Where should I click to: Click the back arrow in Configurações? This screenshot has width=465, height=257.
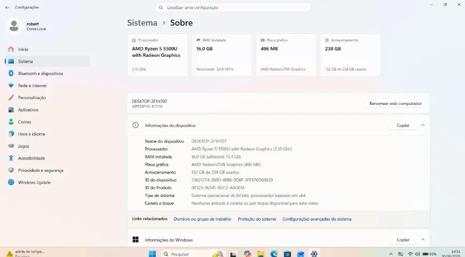(7, 7)
